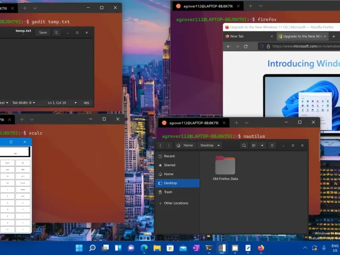Screen dimensions: 340x255
Task: Click the Introducing Windows heading on the page
Action: pyautogui.click(x=303, y=63)
